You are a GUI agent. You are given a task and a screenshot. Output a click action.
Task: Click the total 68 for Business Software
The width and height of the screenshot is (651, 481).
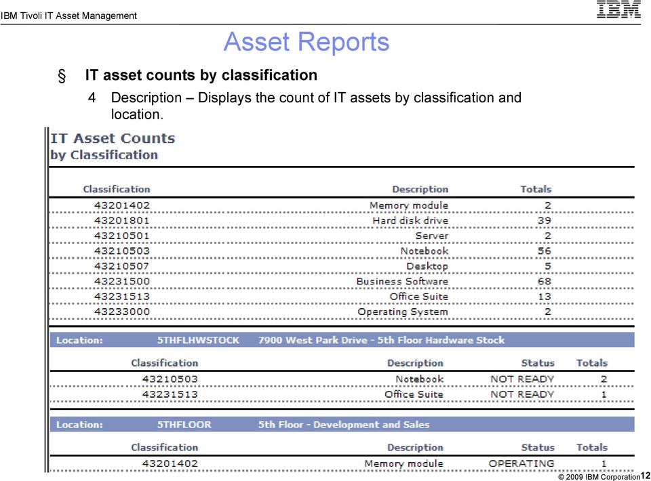(545, 281)
